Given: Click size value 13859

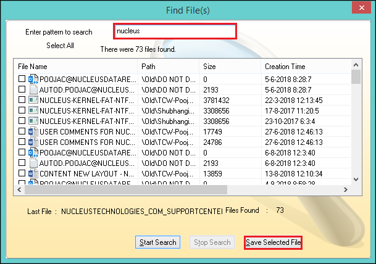Looking at the screenshot, I should pos(213,174).
